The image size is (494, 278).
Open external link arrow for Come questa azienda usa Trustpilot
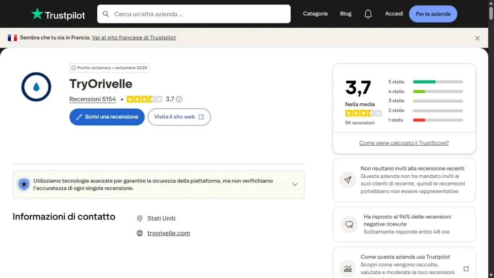[x=466, y=269]
